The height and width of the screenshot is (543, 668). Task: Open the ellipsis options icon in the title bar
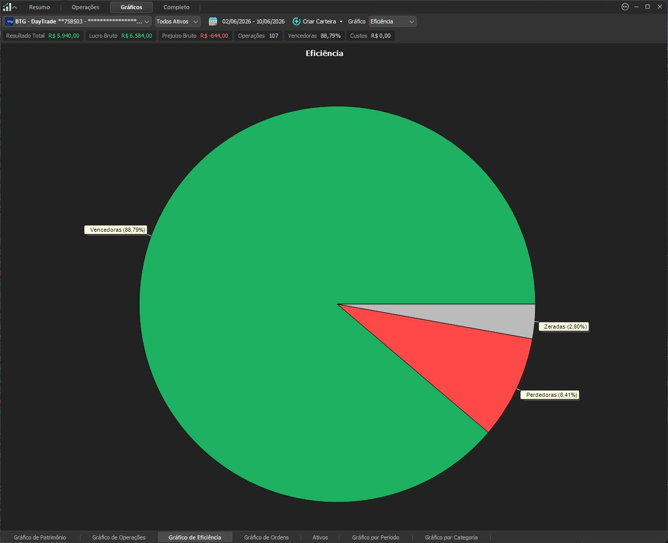click(x=625, y=7)
